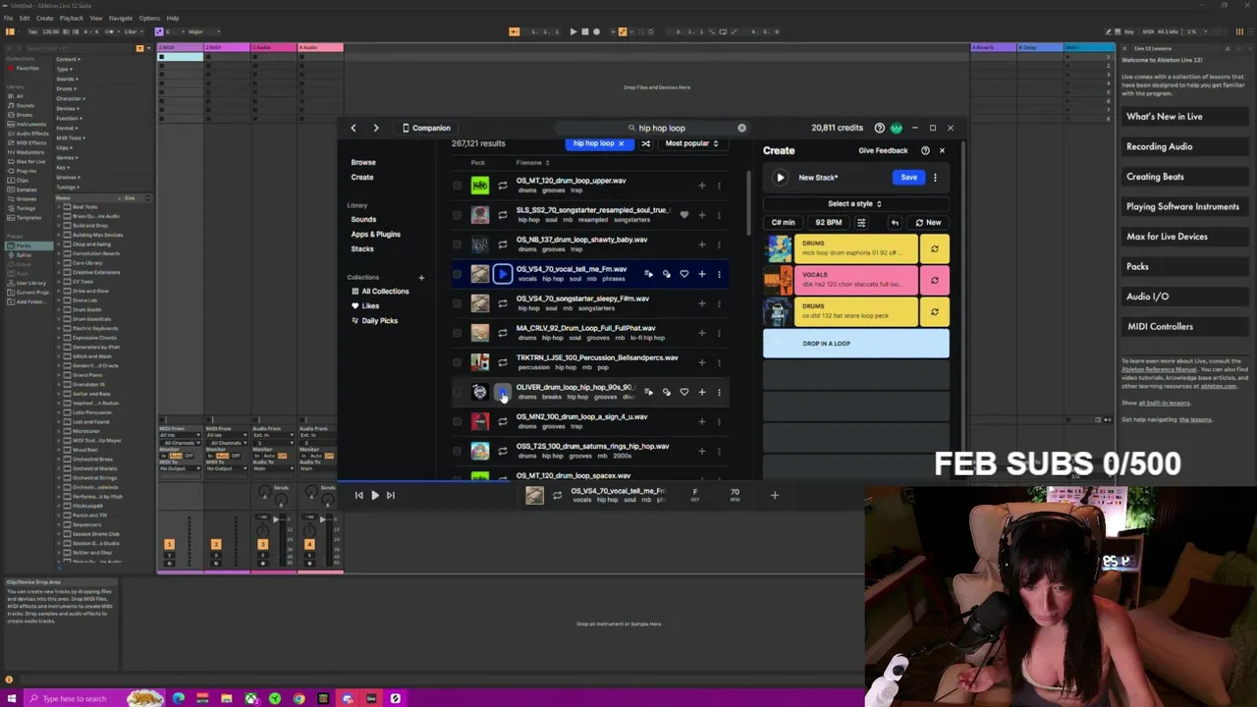
Task: Click Give Feedback link
Action: coord(883,151)
